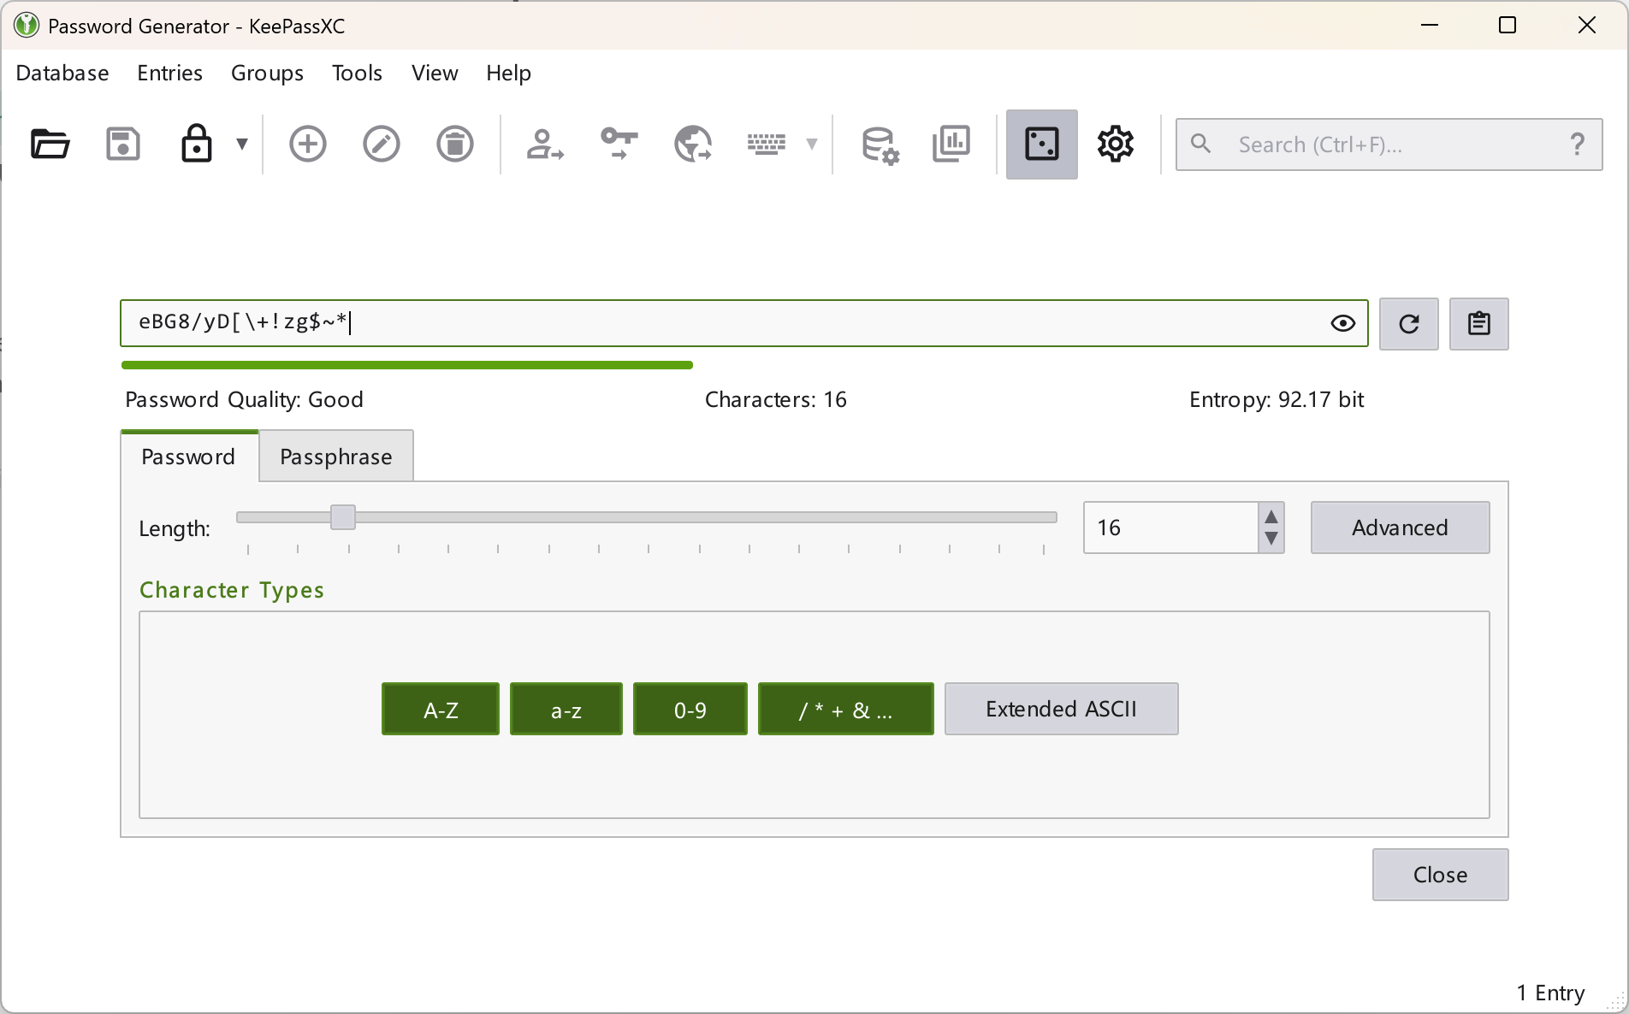Image resolution: width=1629 pixels, height=1014 pixels.
Task: Open database folder icon in toolbar
Action: coord(50,144)
